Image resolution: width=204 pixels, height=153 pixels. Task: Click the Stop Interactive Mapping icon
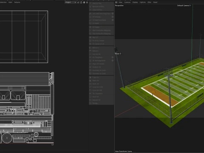click(91, 34)
